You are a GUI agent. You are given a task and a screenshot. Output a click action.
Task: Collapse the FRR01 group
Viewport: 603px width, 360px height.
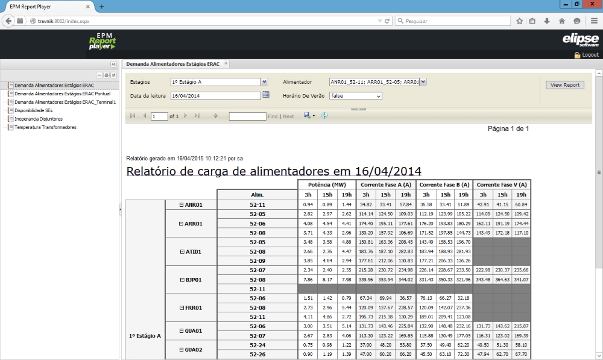(182, 308)
